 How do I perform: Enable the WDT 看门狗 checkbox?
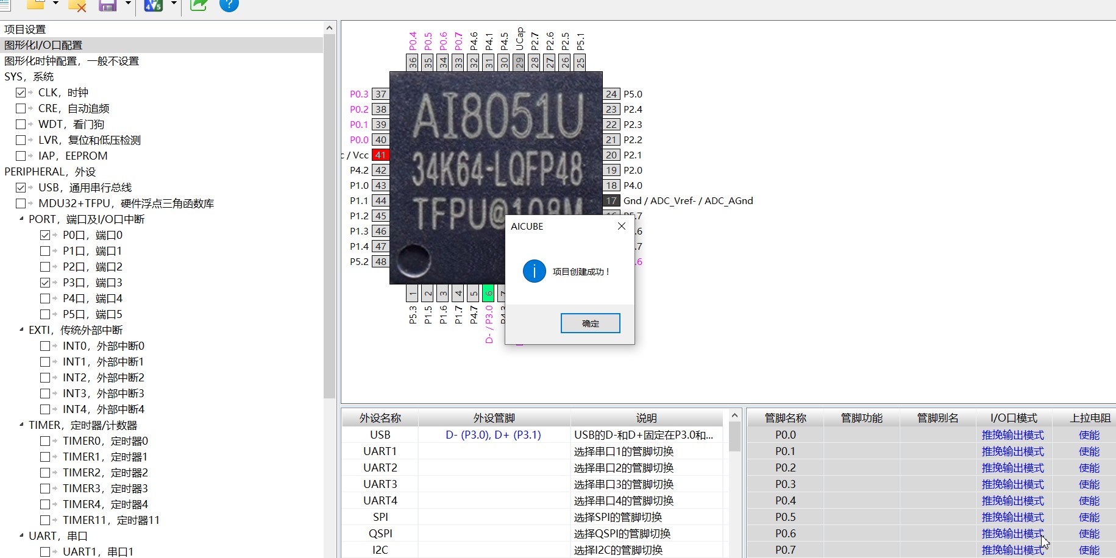click(x=21, y=124)
